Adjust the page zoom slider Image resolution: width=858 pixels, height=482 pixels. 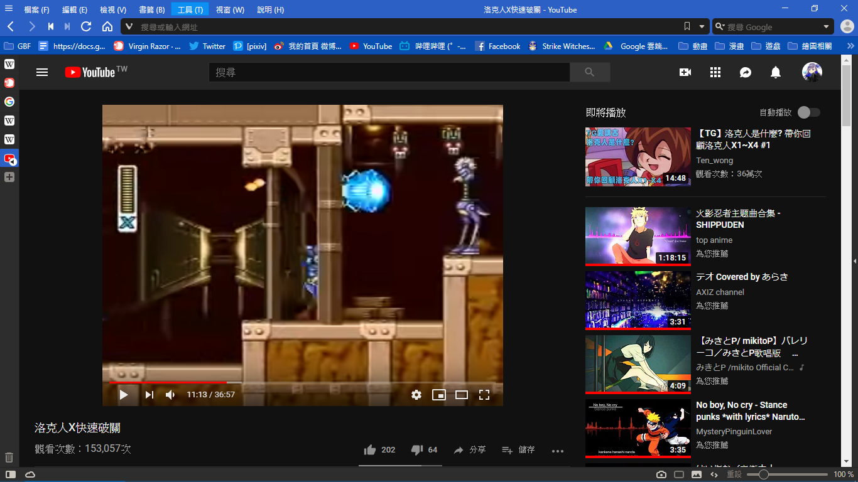(787, 474)
